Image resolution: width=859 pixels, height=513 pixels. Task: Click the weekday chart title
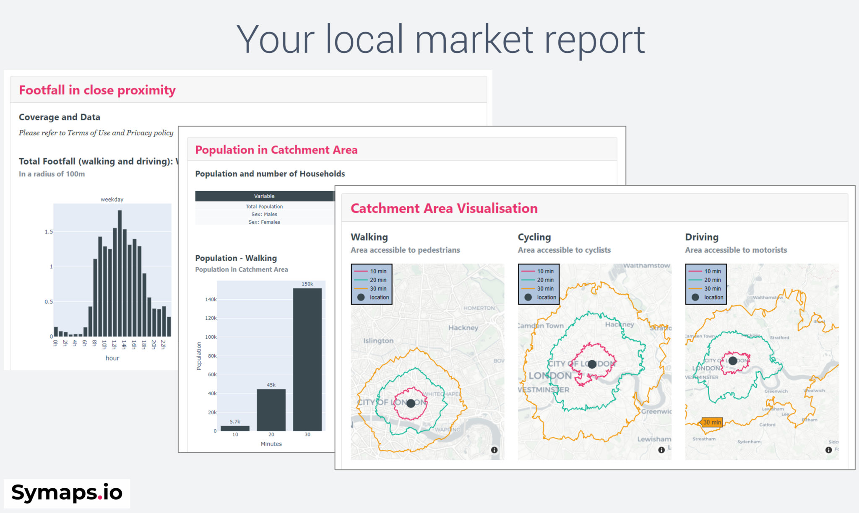(x=112, y=199)
